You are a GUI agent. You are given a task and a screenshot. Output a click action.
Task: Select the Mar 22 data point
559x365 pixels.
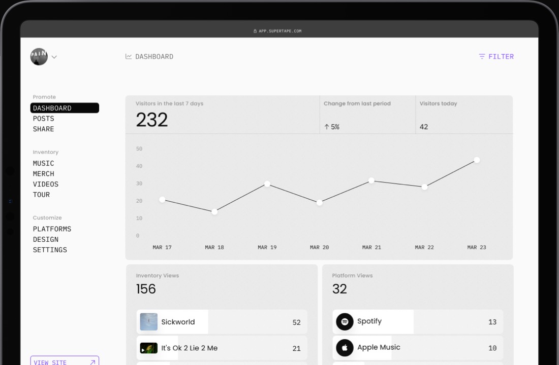tap(424, 187)
